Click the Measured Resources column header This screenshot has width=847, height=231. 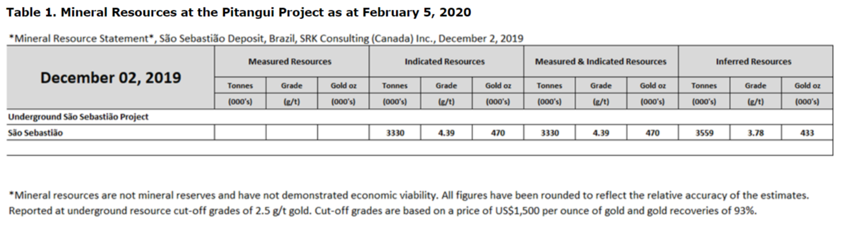point(290,61)
